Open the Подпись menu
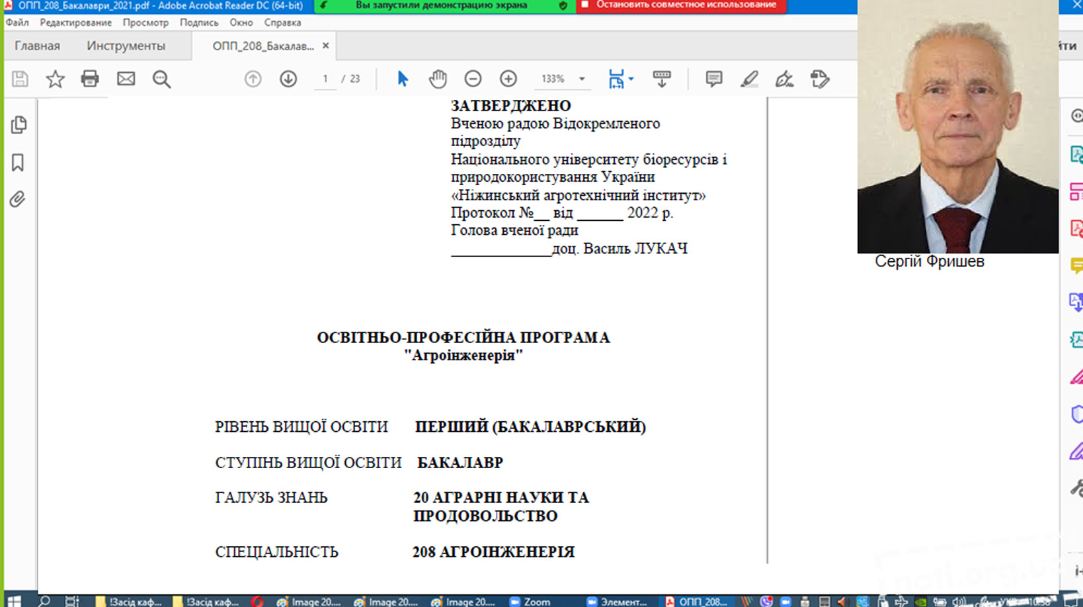Image resolution: width=1083 pixels, height=607 pixels. (199, 22)
